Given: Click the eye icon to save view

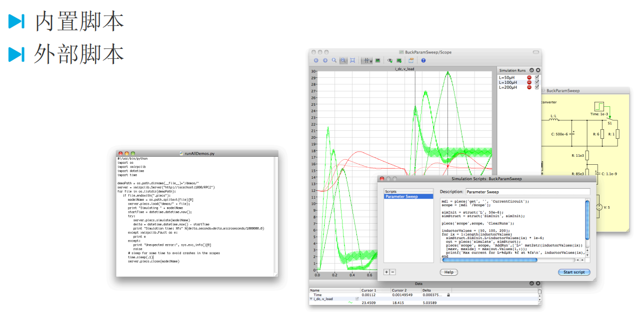Looking at the screenshot, I should [x=389, y=60].
